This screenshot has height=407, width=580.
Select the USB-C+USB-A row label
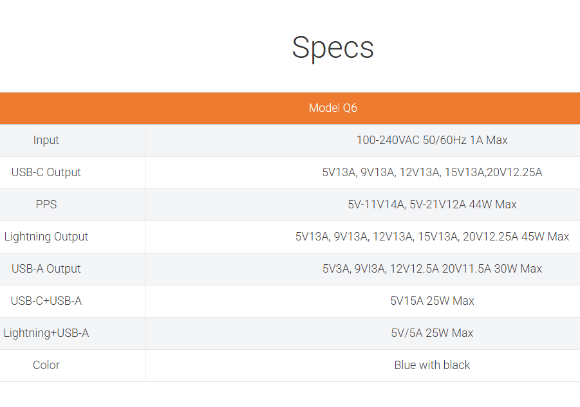point(46,301)
